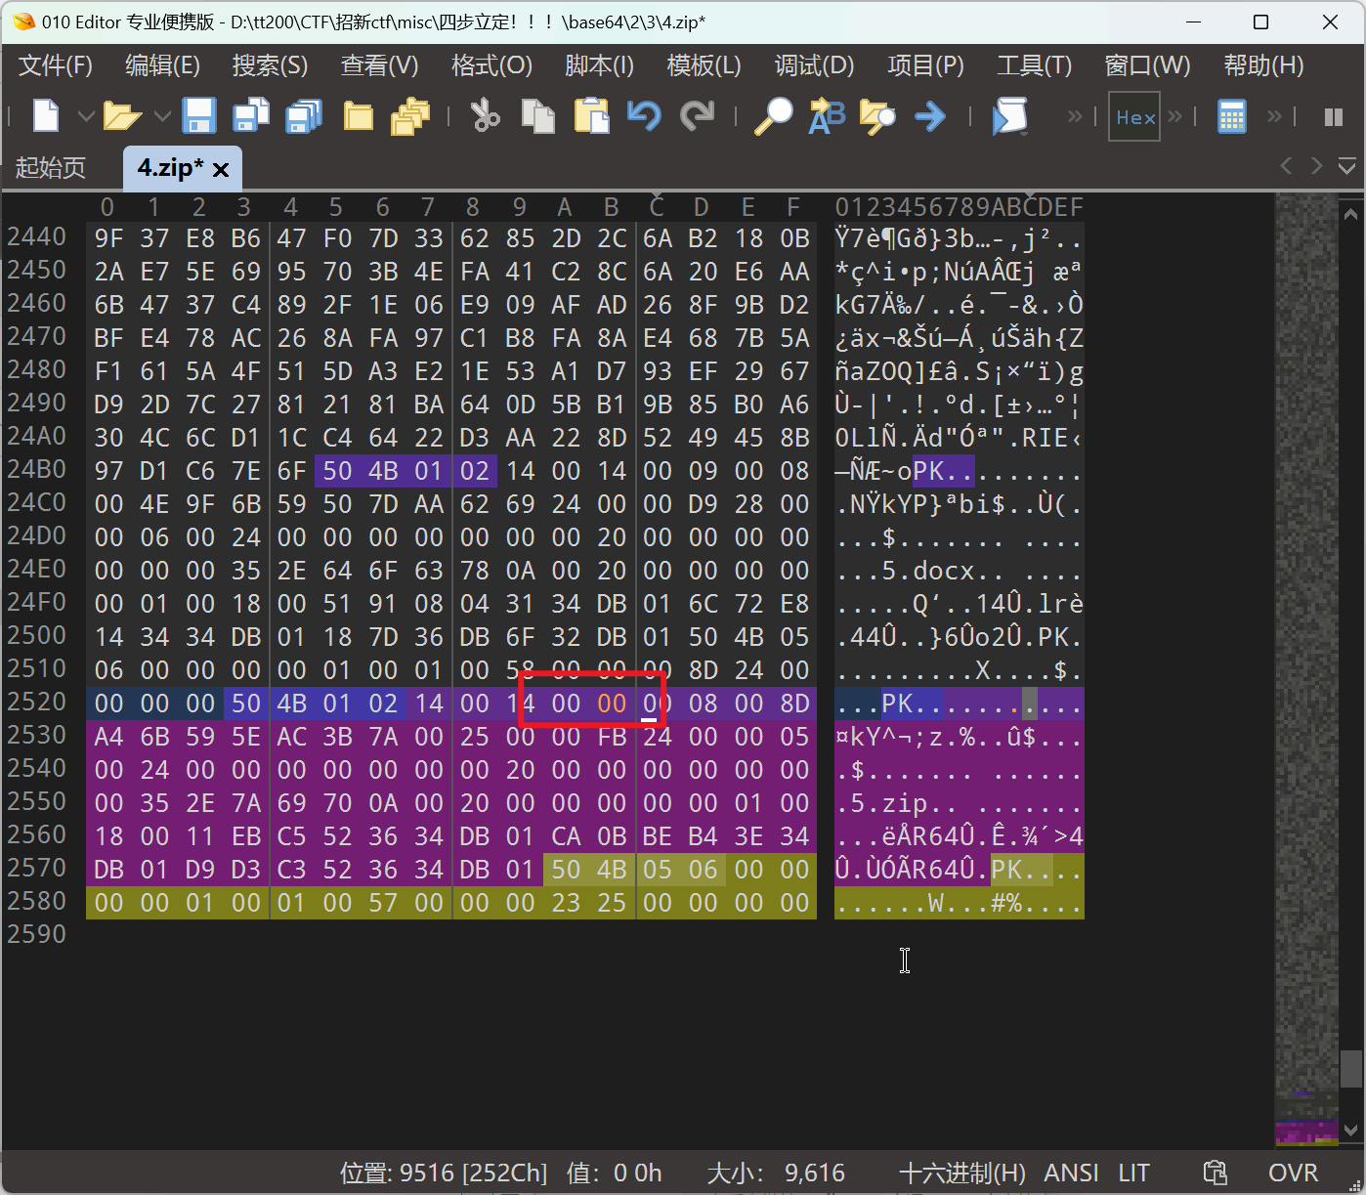
Task: Click the Goto blue arrow icon
Action: click(930, 117)
